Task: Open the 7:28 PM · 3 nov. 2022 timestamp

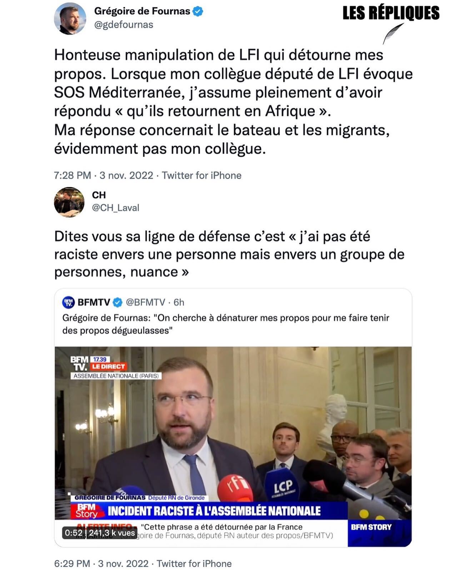Action: click(104, 175)
